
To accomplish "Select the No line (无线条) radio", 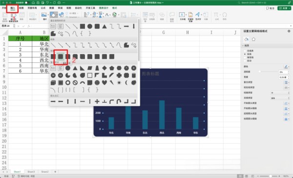I will 245,51.
